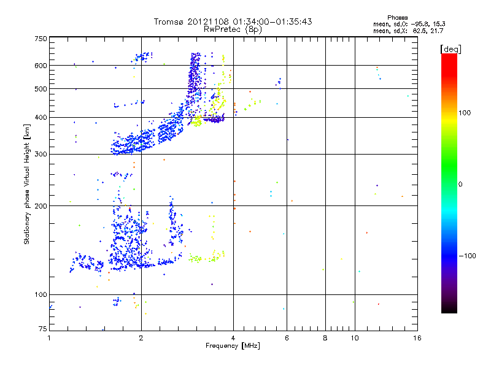Viewport: 491px width, 368px height.
Task: Click the '[deg]' colorbar unit label
Action: pos(450,49)
